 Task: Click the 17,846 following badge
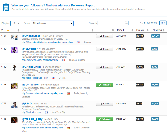(155, 119)
